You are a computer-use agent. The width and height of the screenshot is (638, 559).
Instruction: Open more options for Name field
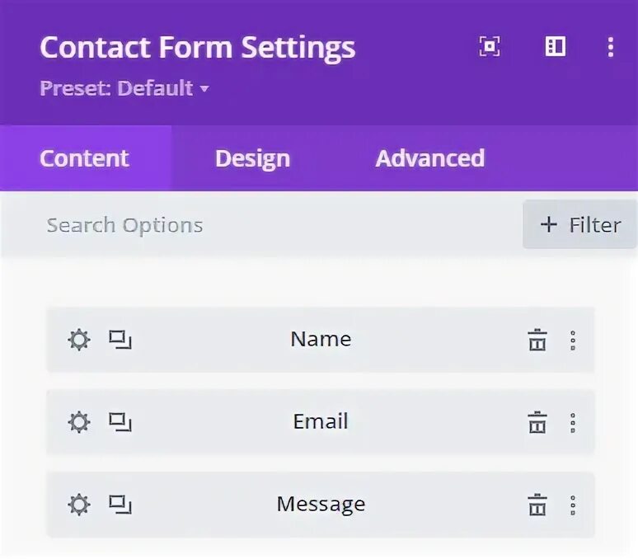(573, 340)
